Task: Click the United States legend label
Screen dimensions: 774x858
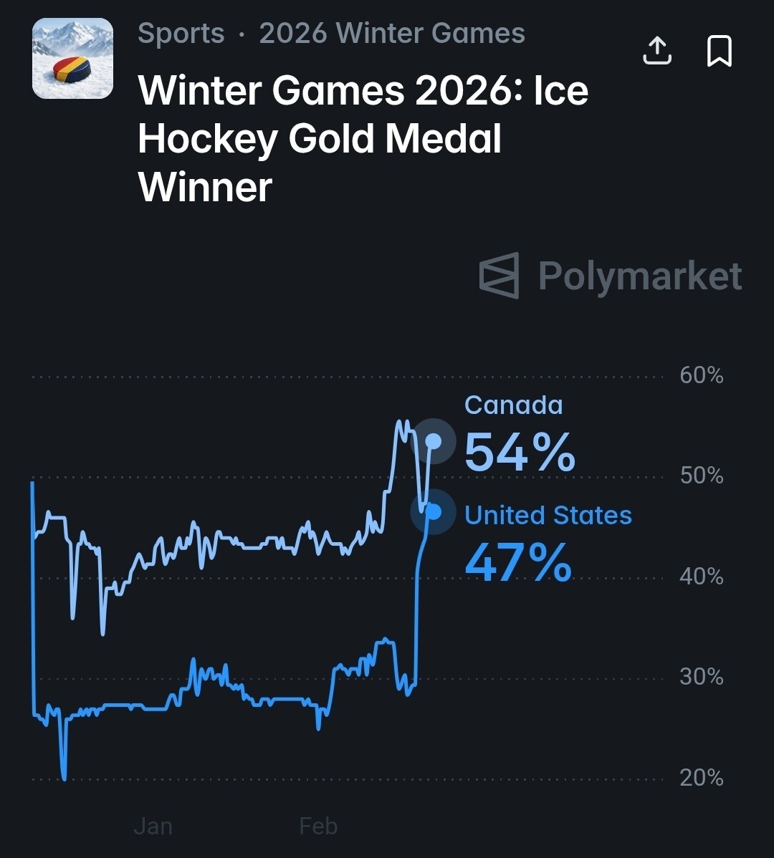Action: [548, 515]
